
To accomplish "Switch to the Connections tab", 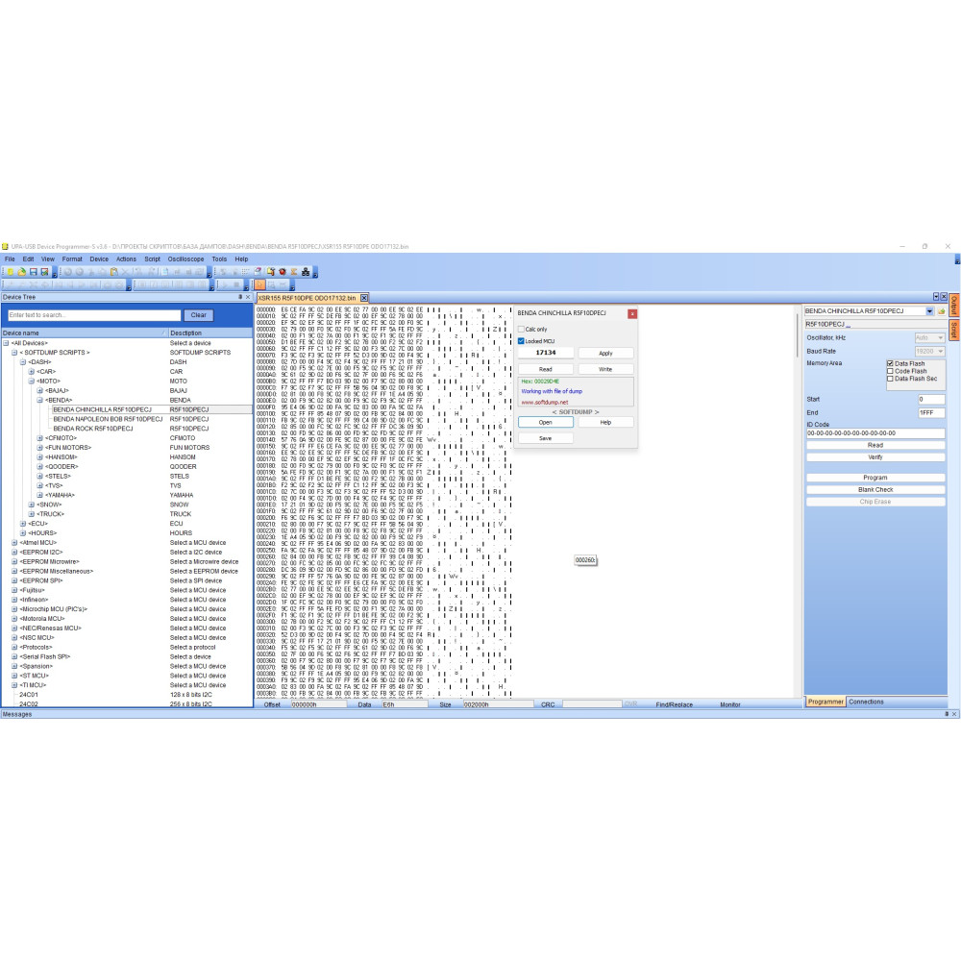I will click(866, 702).
